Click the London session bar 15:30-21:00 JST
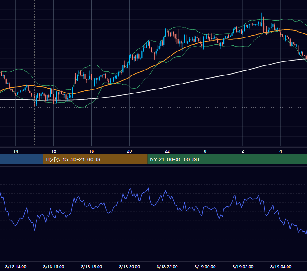 (95, 159)
